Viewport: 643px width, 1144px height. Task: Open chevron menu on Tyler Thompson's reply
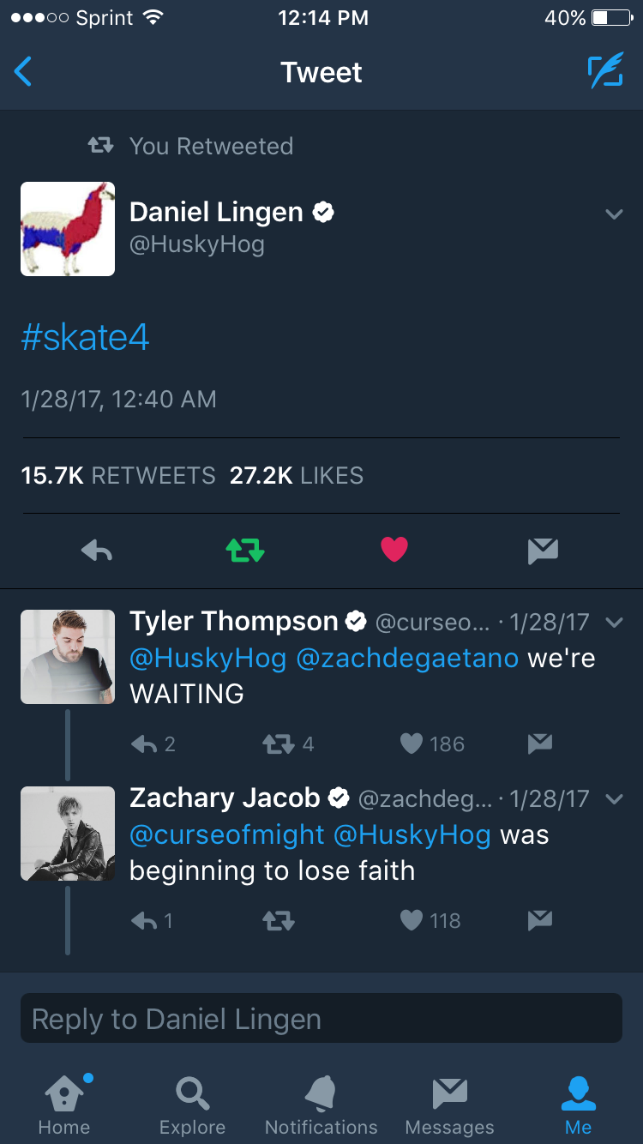614,623
